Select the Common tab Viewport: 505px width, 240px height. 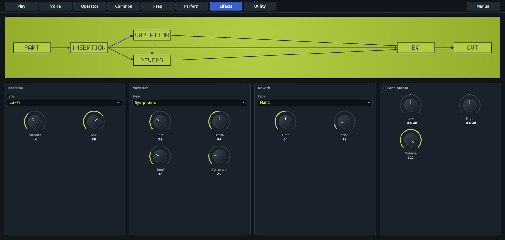124,6
